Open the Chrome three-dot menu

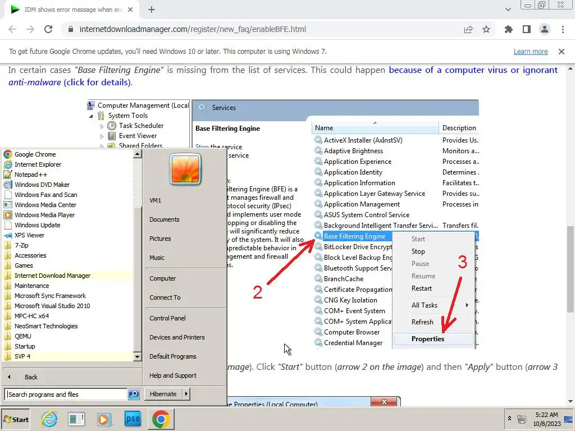563,29
